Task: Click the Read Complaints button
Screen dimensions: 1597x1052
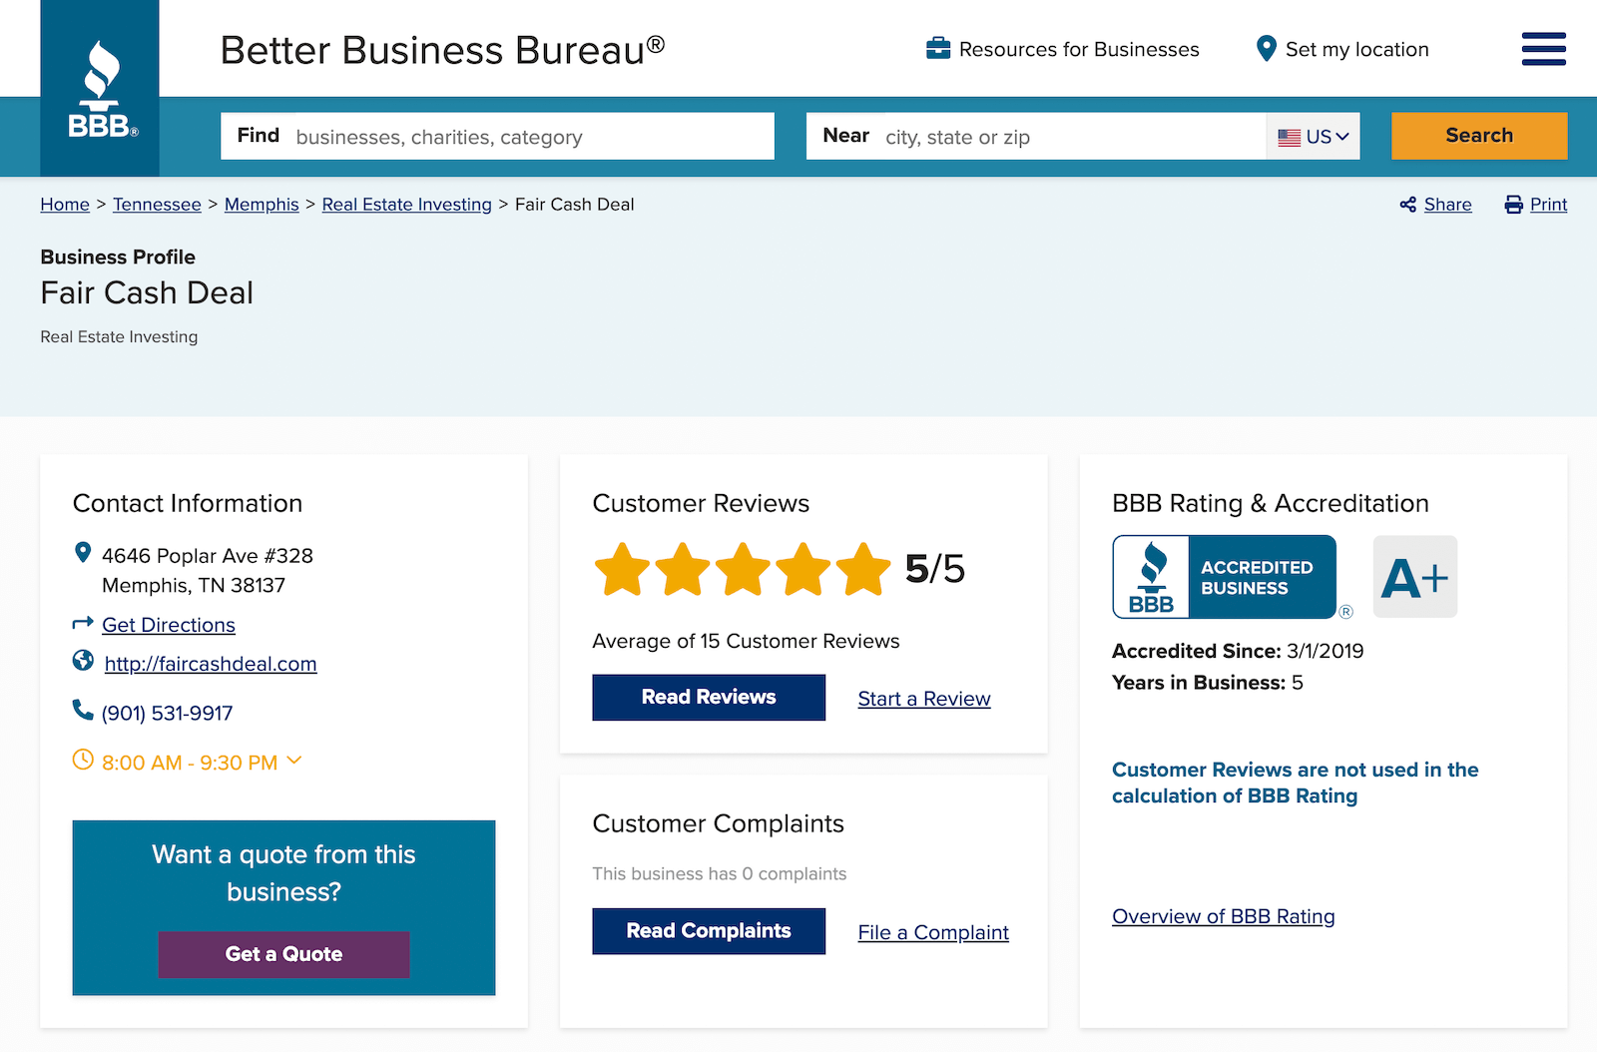Action: point(709,931)
